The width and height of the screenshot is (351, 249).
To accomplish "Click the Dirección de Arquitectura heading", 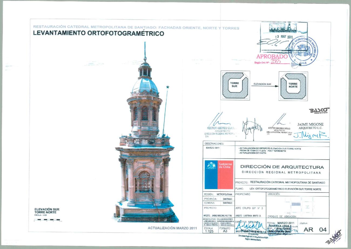I will 282,167.
